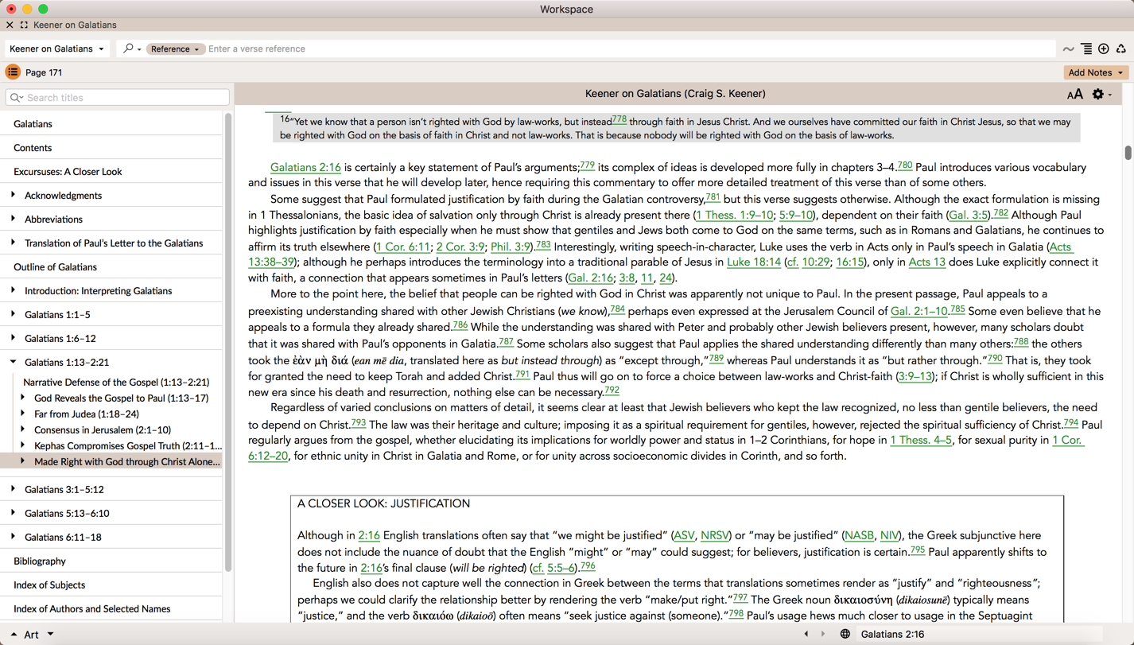Follow the NRSV translation link
The image size is (1134, 645).
[714, 535]
